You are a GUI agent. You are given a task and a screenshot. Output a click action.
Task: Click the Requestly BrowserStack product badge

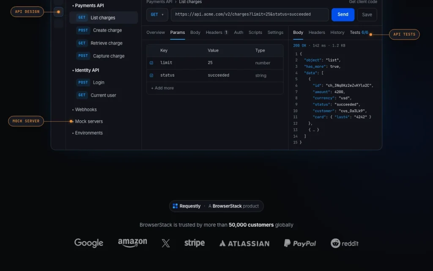[216, 206]
